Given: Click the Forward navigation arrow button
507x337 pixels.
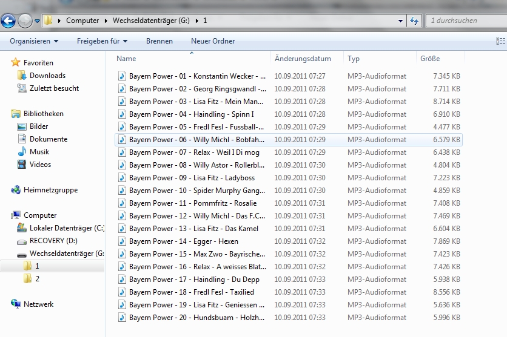Looking at the screenshot, I should click(x=25, y=21).
